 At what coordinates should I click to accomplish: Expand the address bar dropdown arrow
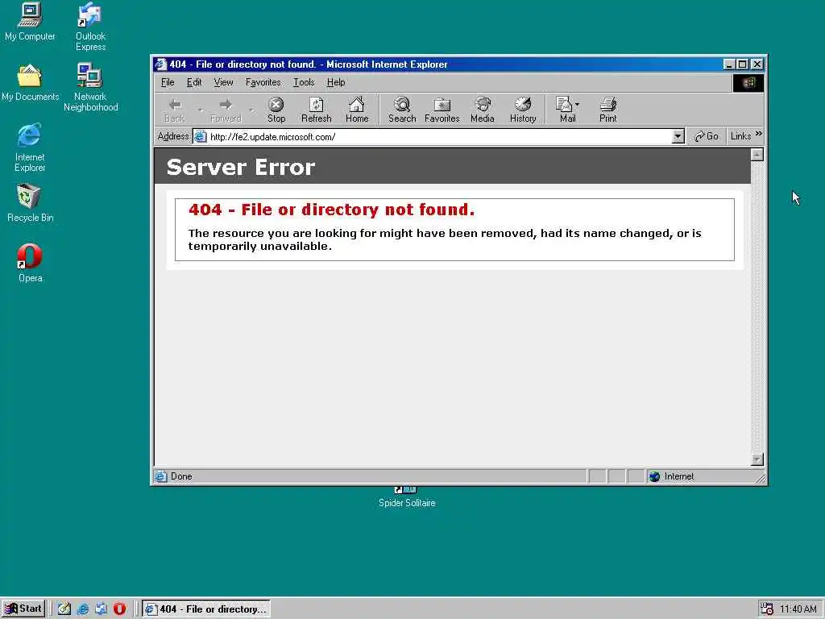(x=678, y=137)
